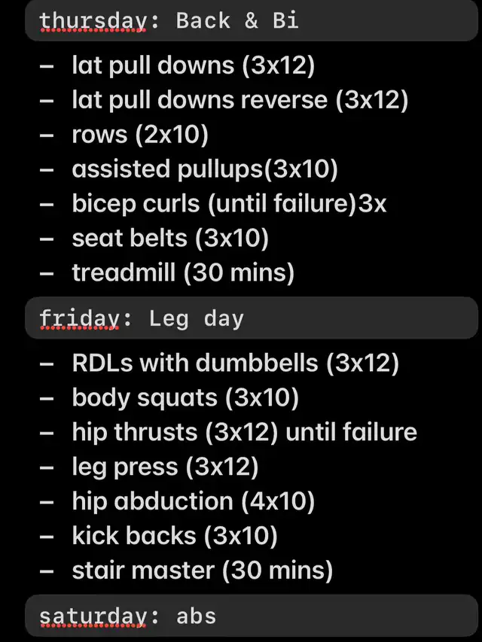Select the body squats (3x10) item
This screenshot has height=642, width=482.
[x=185, y=397]
